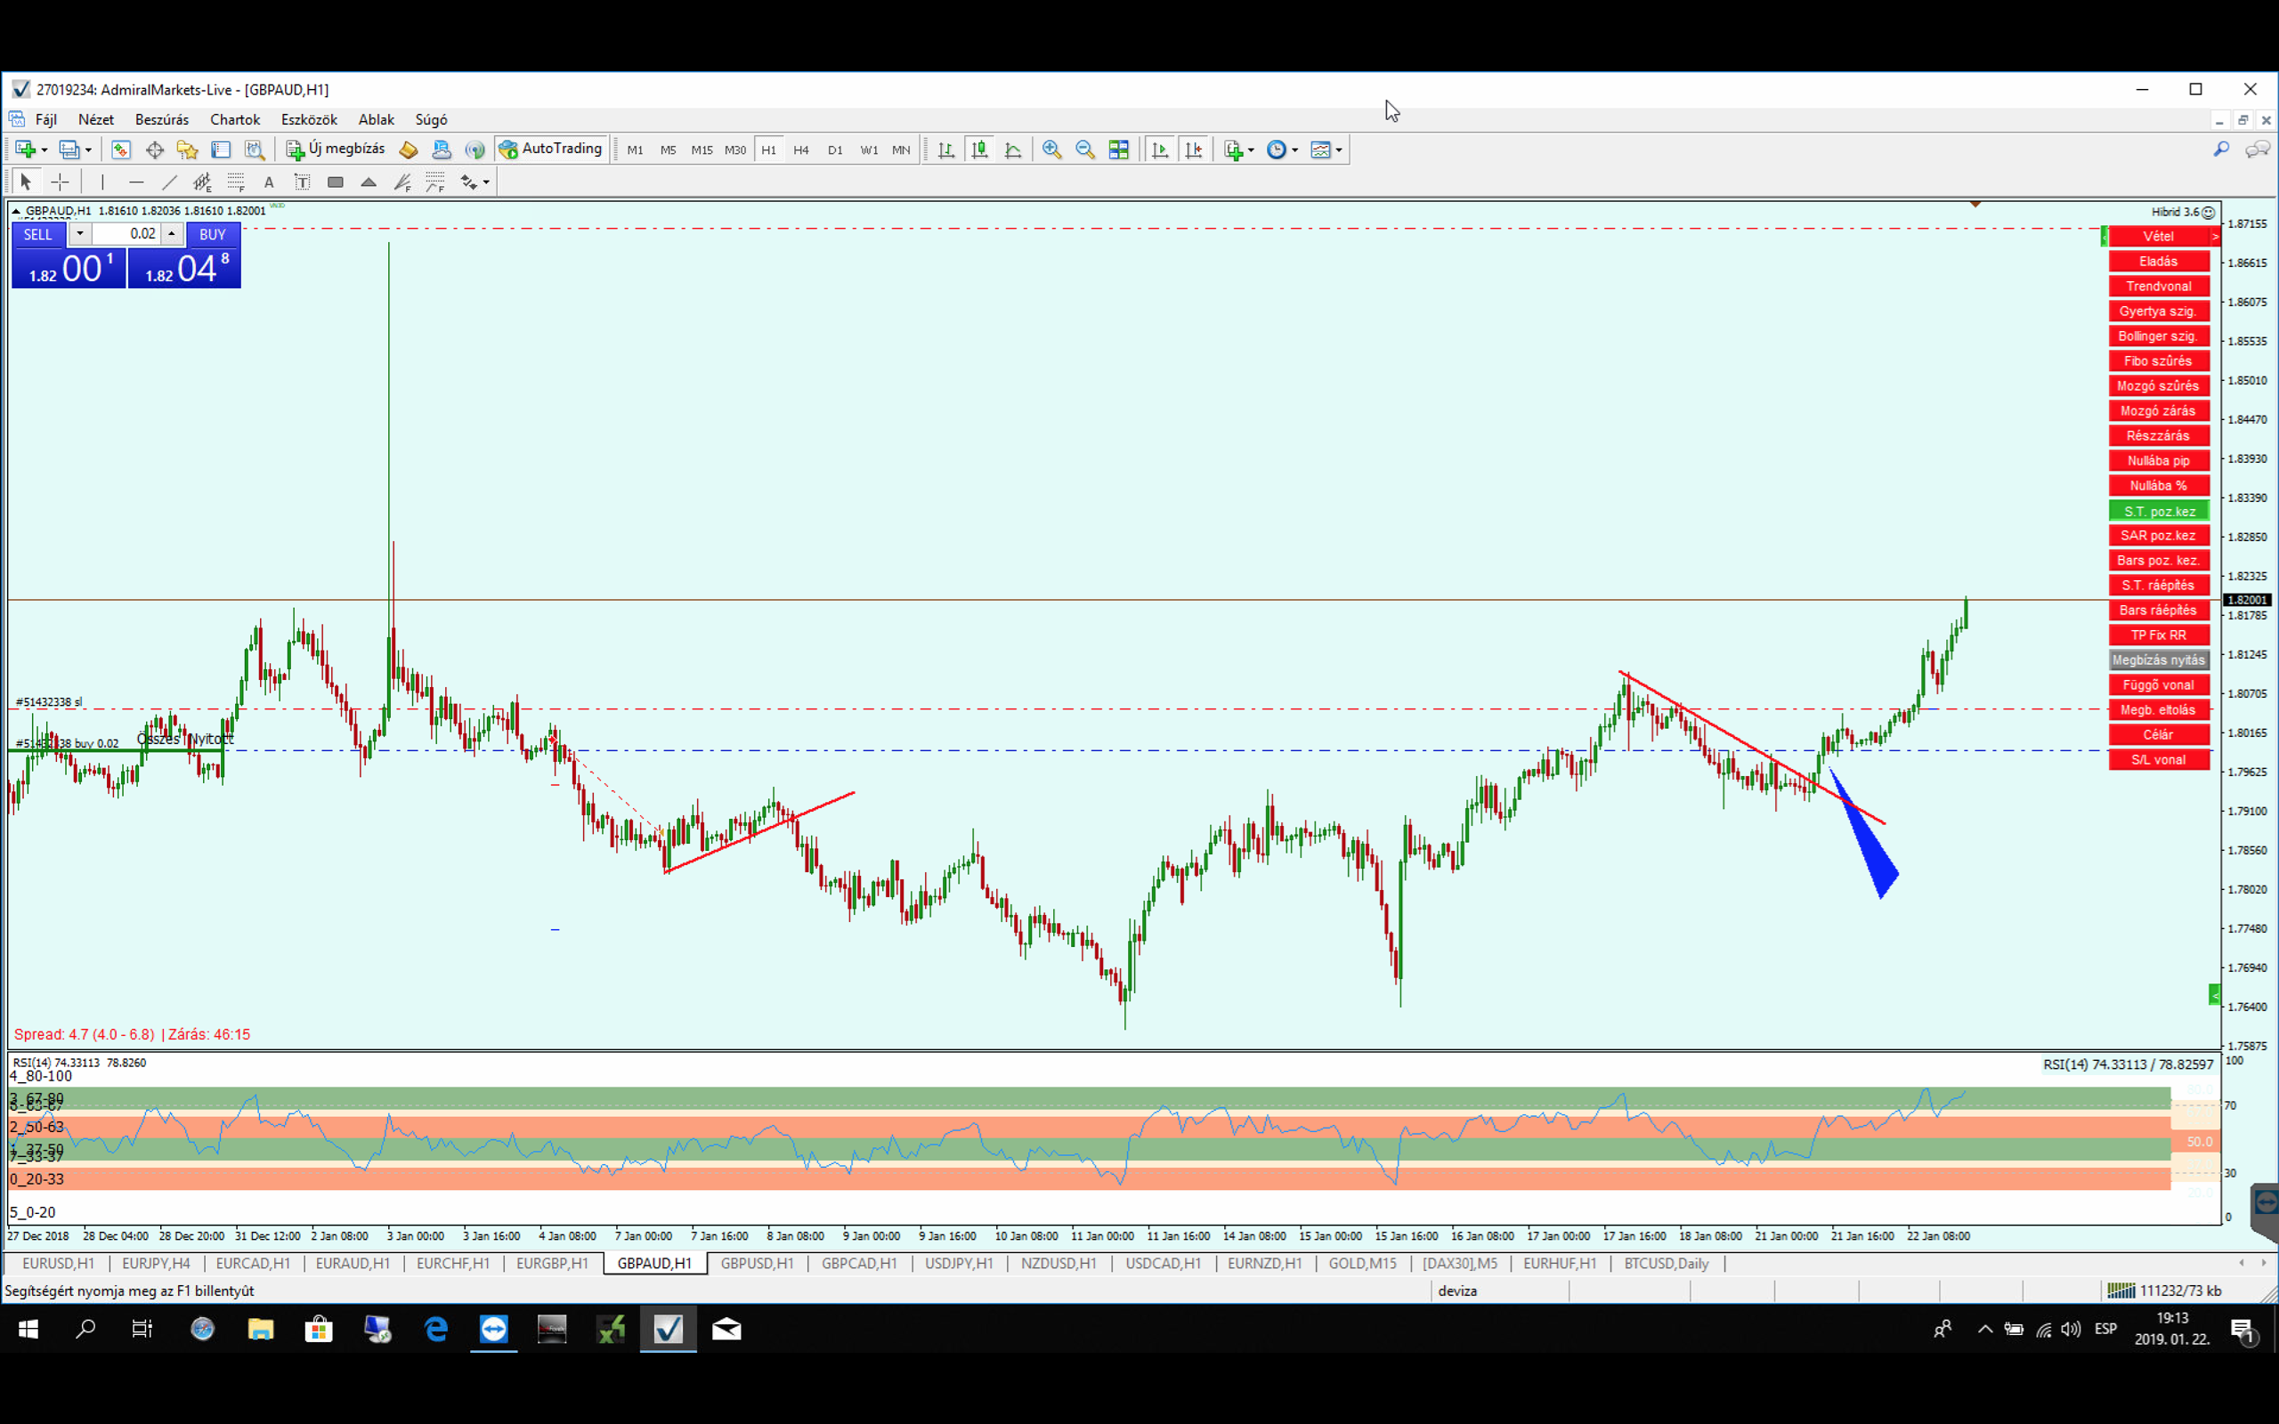2279x1424 pixels.
Task: Select the Fibonacci fan tool
Action: click(402, 182)
